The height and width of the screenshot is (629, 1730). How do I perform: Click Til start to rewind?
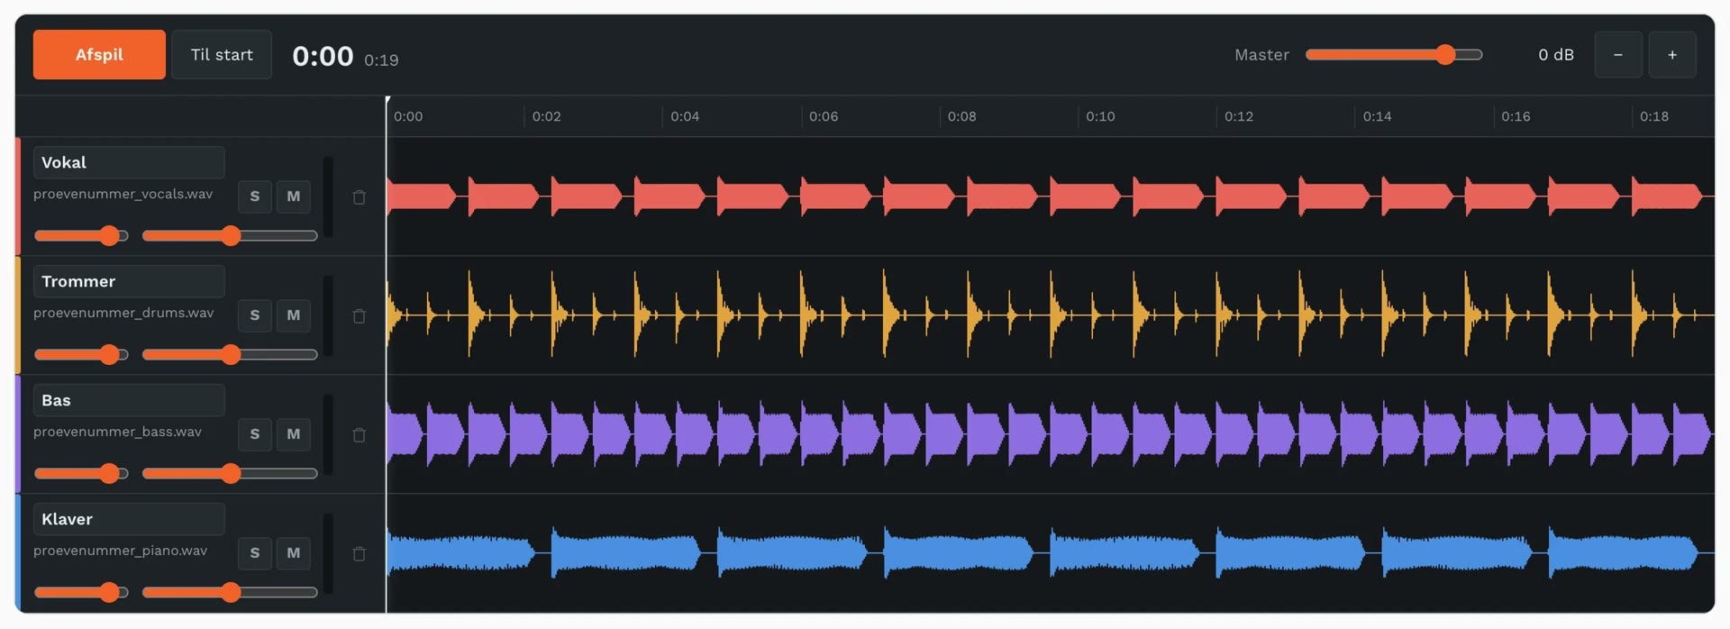tap(222, 55)
